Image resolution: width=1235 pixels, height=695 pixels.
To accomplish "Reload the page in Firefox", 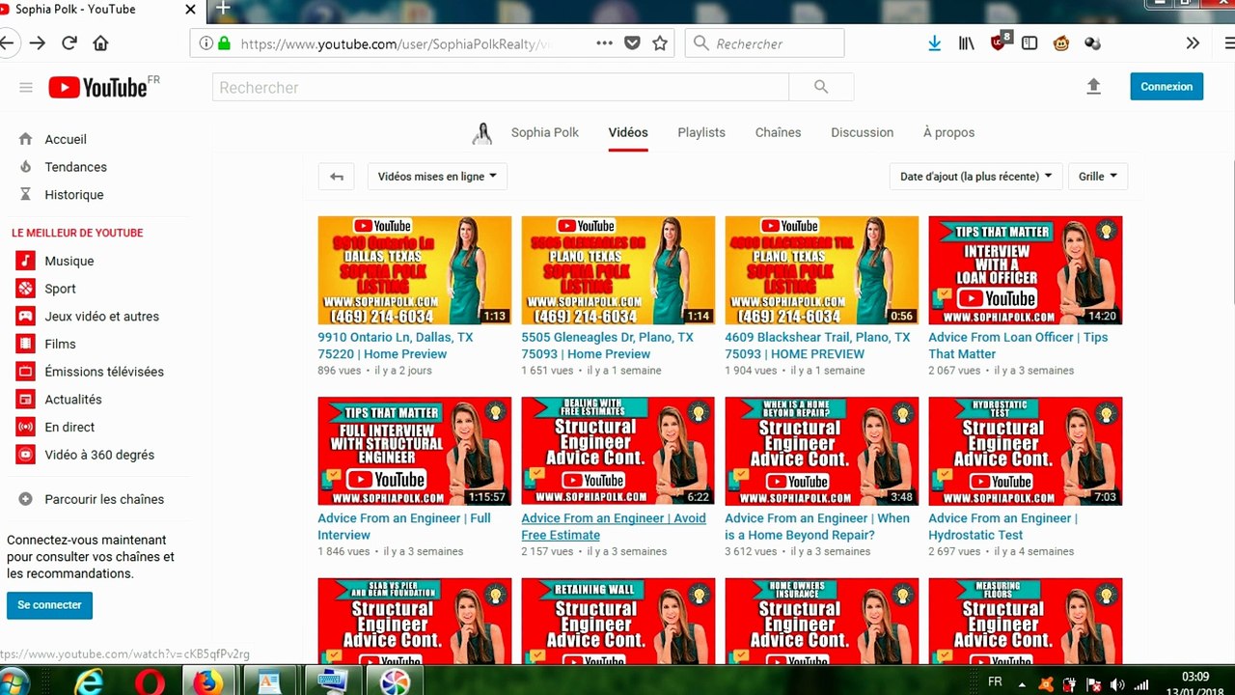I will tap(69, 42).
